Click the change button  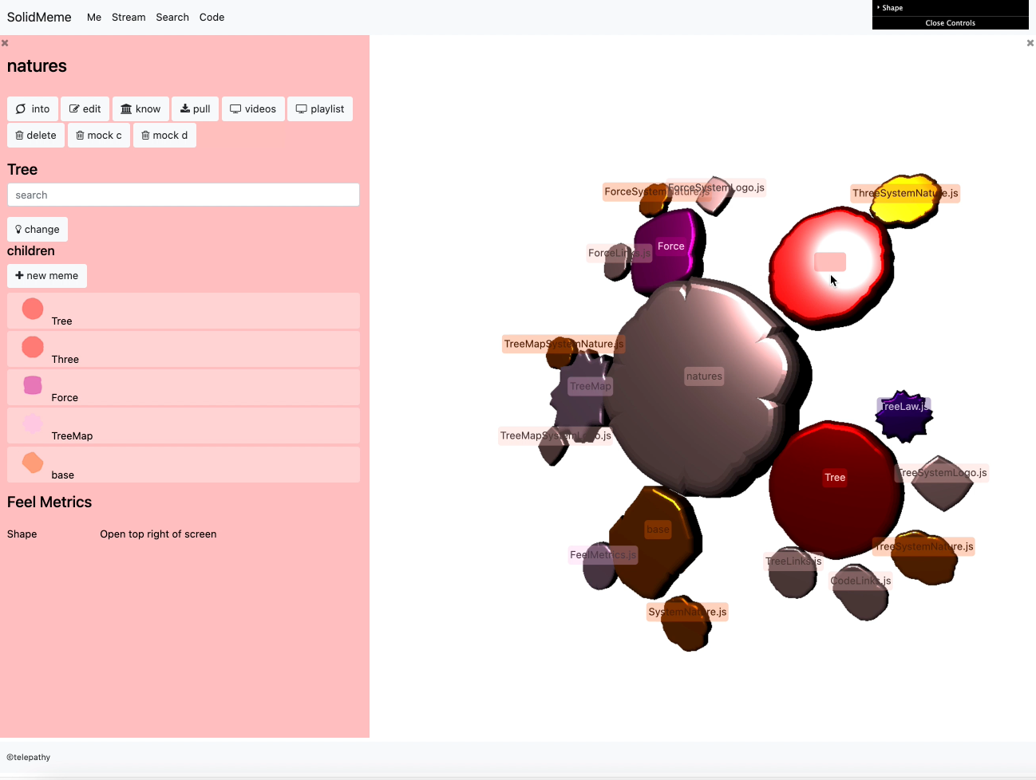38,230
